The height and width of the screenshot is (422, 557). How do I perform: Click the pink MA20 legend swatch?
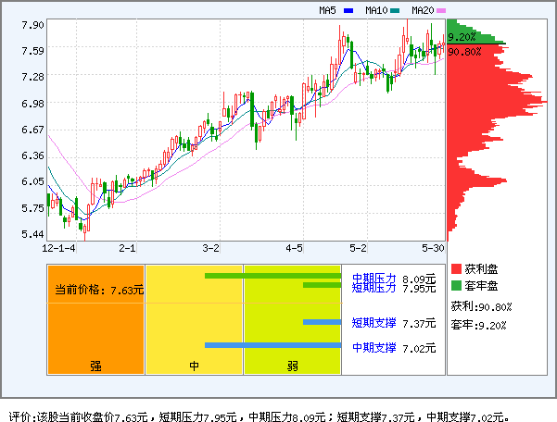tap(441, 10)
